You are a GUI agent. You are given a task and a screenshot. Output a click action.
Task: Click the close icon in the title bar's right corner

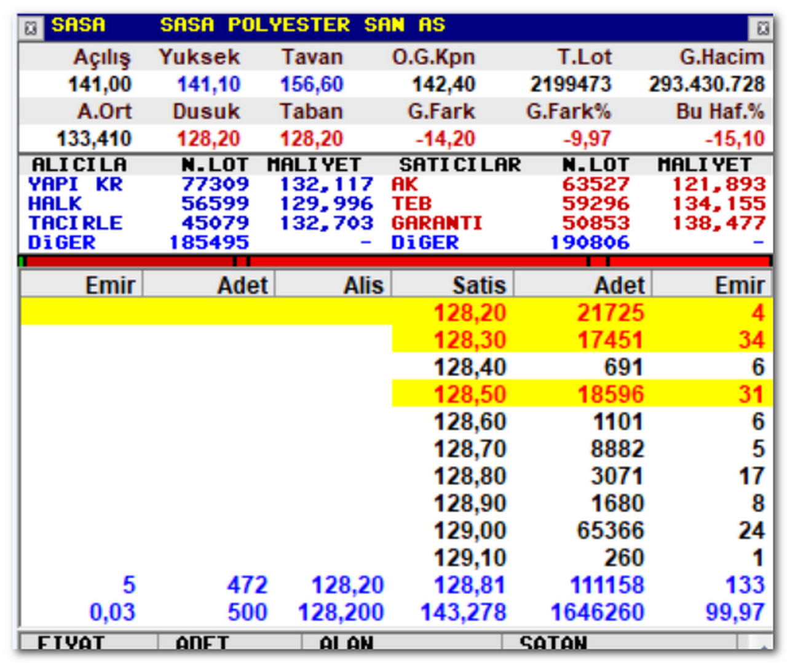pos(762,28)
